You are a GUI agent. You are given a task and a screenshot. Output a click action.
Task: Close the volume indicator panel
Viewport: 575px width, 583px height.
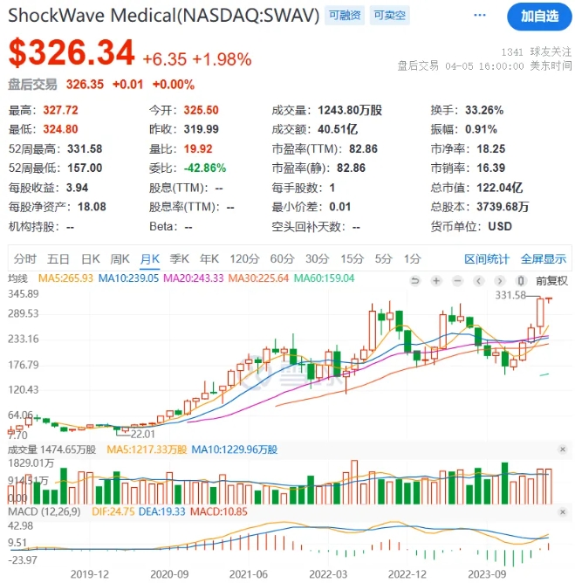coord(562,449)
